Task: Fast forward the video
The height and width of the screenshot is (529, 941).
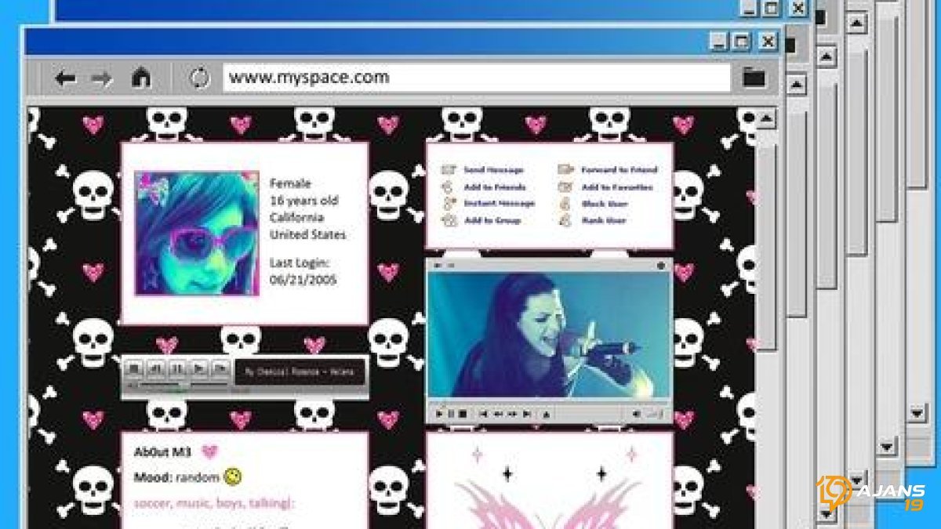Action: click(512, 413)
